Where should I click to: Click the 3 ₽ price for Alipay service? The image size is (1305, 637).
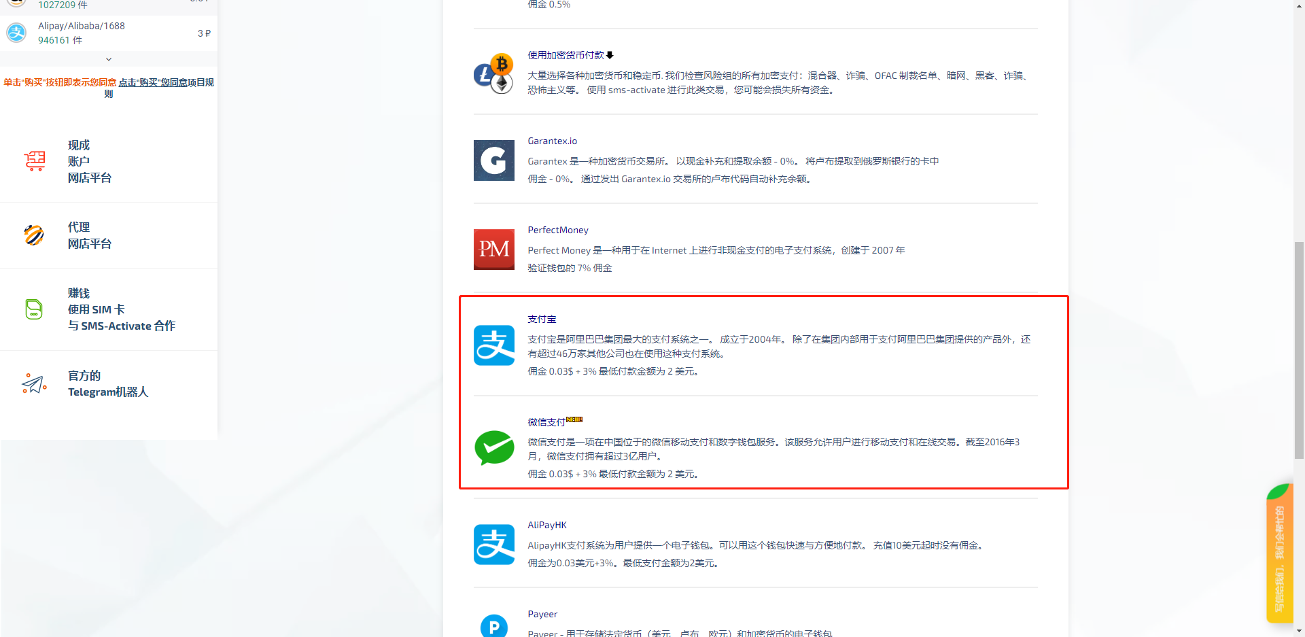(204, 33)
